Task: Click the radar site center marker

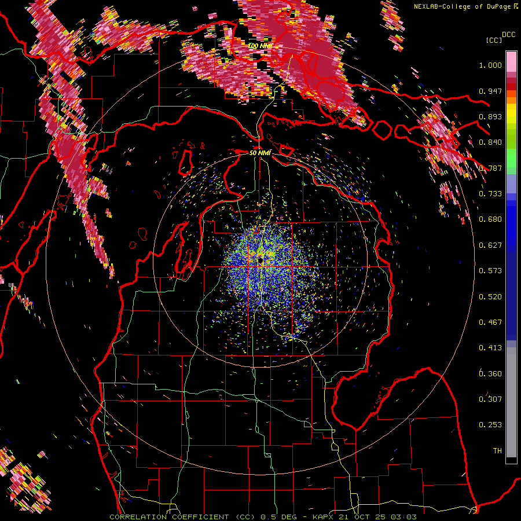Action: pyautogui.click(x=260, y=260)
